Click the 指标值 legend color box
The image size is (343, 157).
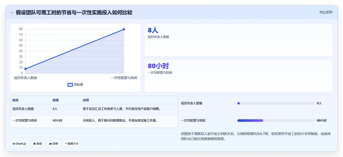[70, 85]
